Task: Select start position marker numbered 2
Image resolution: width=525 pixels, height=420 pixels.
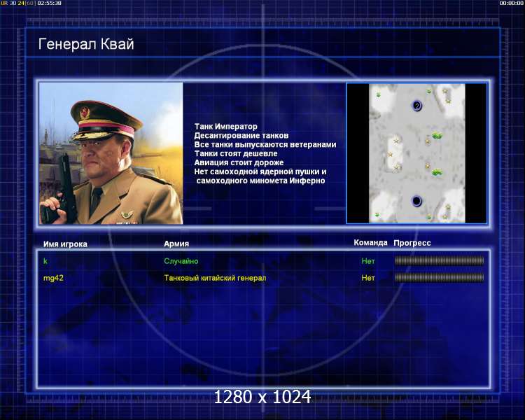Action: coord(417,106)
